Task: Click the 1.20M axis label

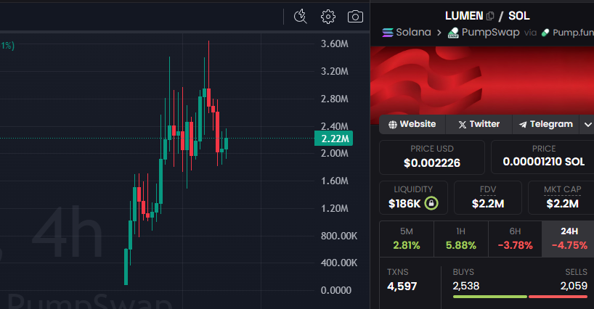Action: [335, 208]
